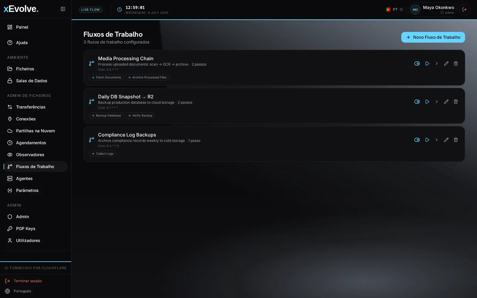The width and height of the screenshot is (477, 298).
Task: Edit Daily DB Snapshot workflow
Action: click(x=446, y=102)
